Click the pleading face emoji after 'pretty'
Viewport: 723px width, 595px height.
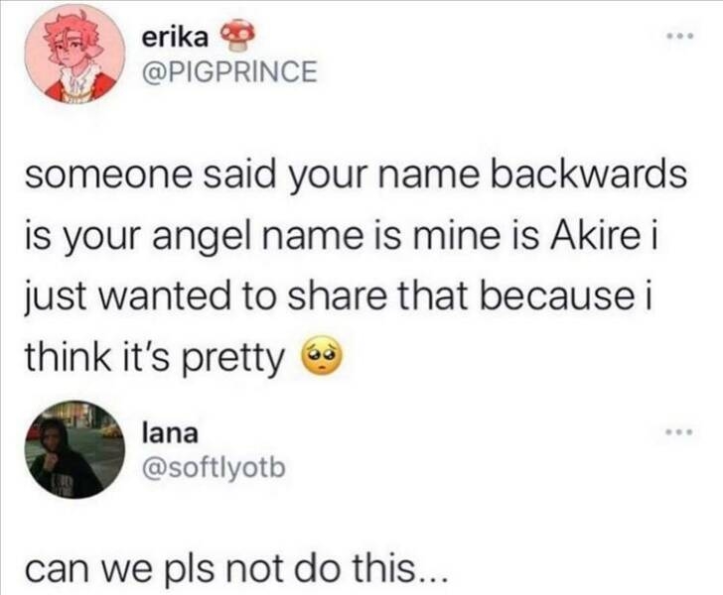323,358
